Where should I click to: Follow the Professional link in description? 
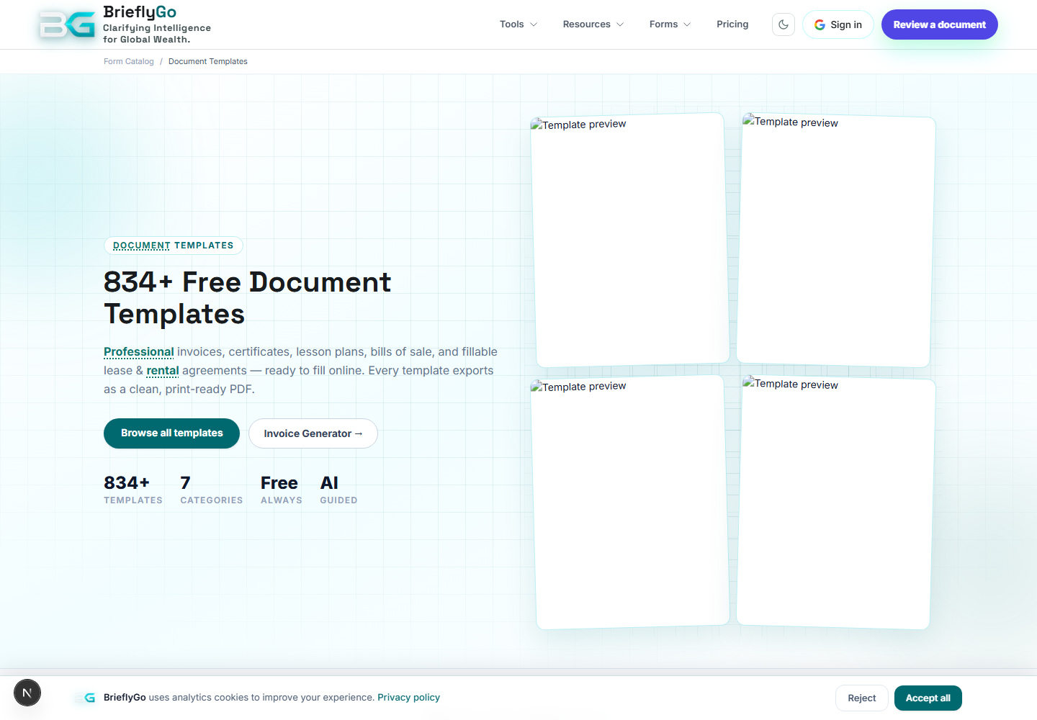click(x=139, y=352)
